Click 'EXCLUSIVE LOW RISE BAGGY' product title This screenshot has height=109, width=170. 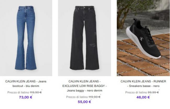pos(84,86)
